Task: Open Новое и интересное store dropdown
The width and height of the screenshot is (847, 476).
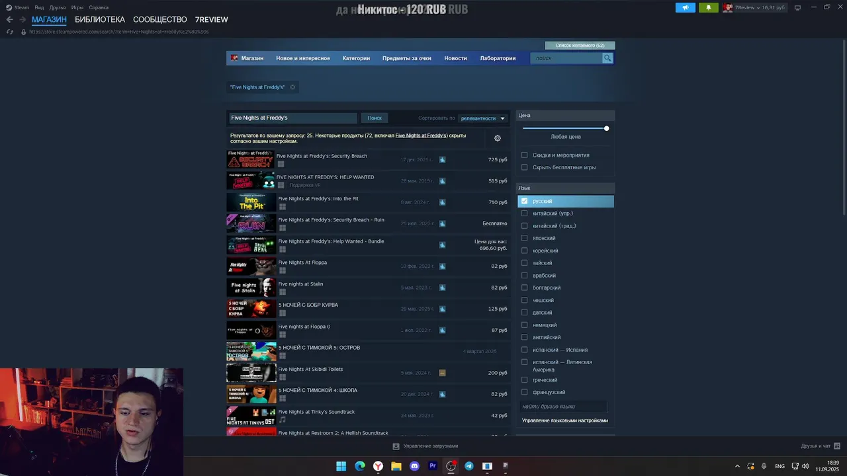Action: point(302,58)
